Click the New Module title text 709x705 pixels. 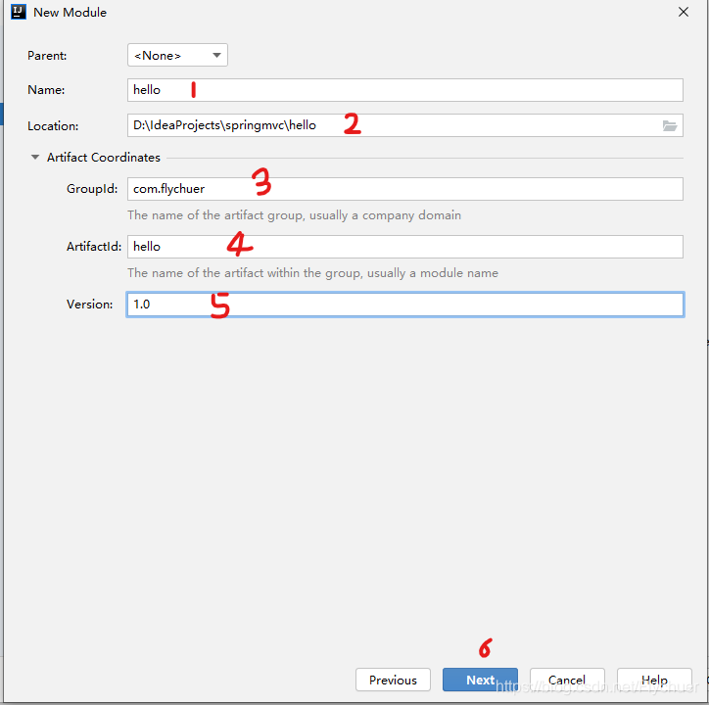71,13
